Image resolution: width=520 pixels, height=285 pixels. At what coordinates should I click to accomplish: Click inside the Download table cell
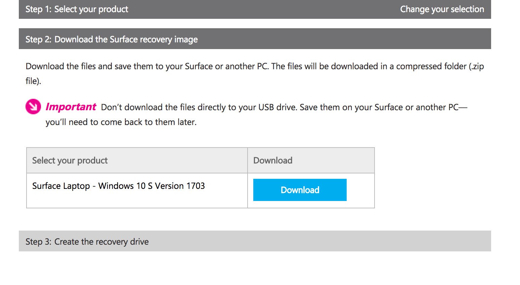[311, 190]
